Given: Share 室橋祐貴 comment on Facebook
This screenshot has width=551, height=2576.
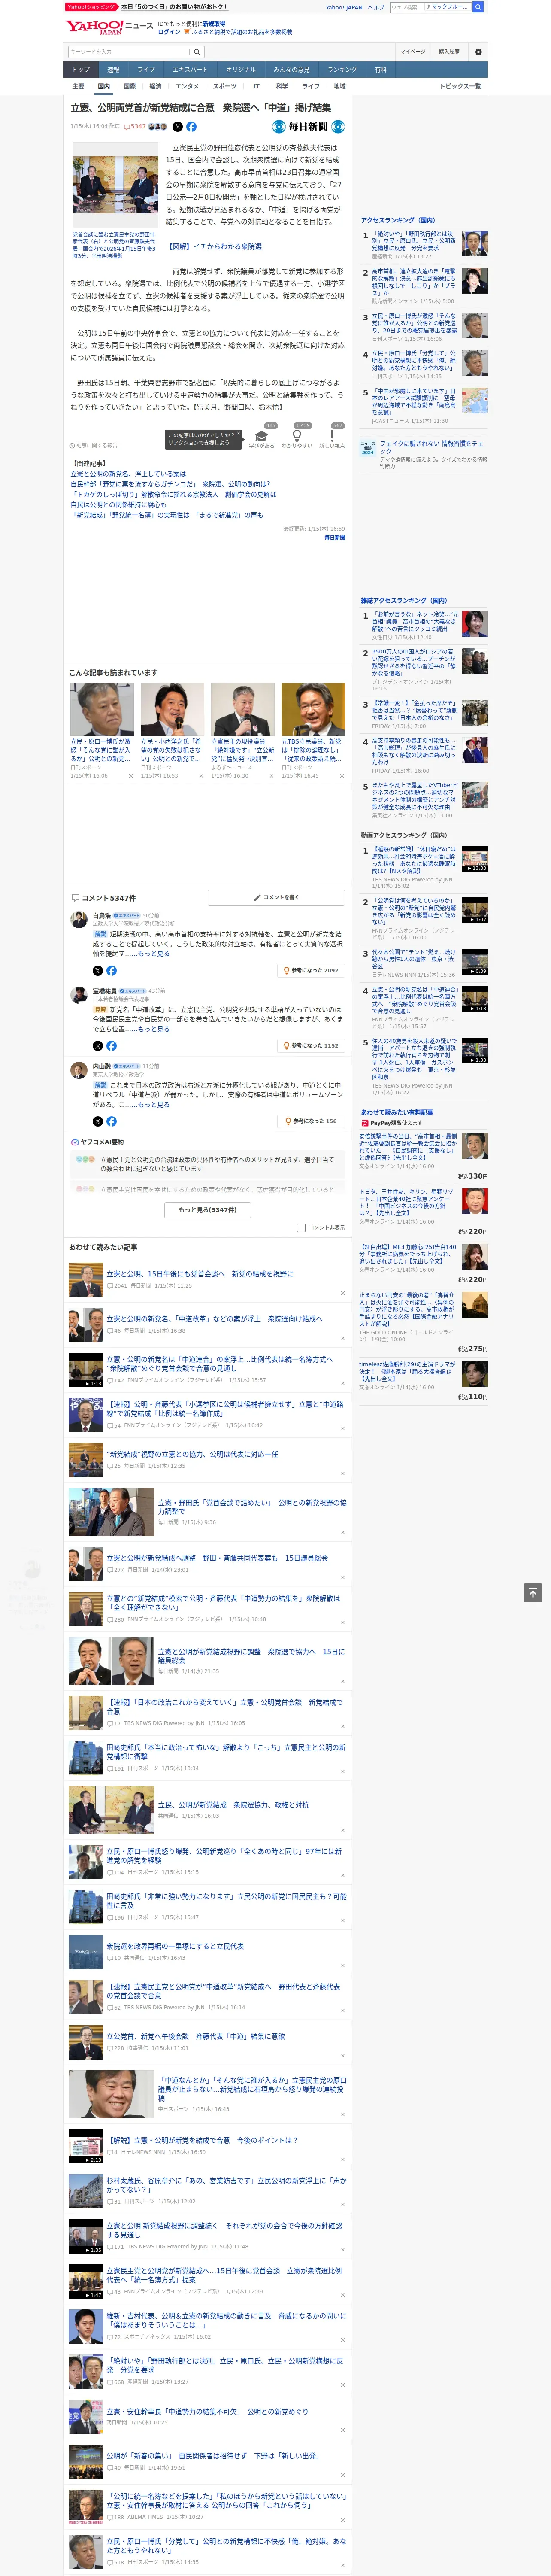Looking at the screenshot, I should click(x=111, y=1046).
